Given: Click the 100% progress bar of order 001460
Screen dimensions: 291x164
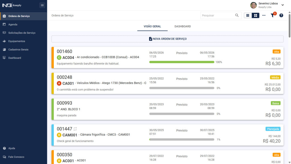Looking at the screenshot, I should (182, 62).
